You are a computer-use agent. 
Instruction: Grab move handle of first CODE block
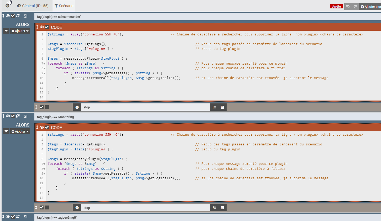(37, 27)
